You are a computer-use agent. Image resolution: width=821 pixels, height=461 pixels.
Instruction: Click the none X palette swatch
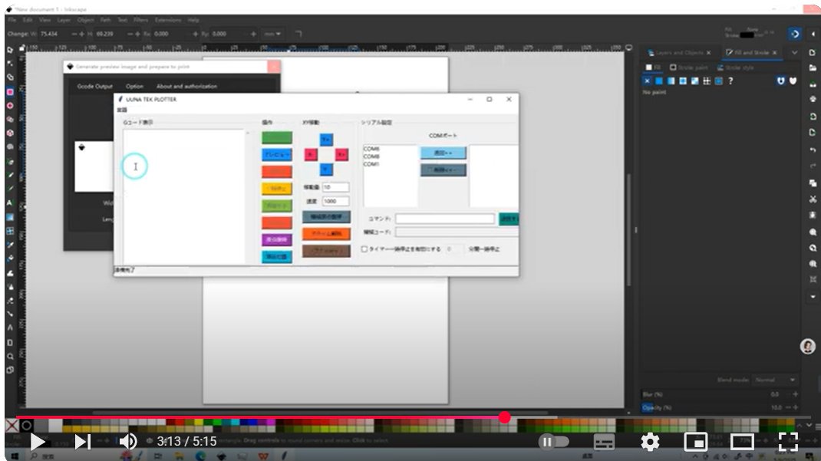12,426
